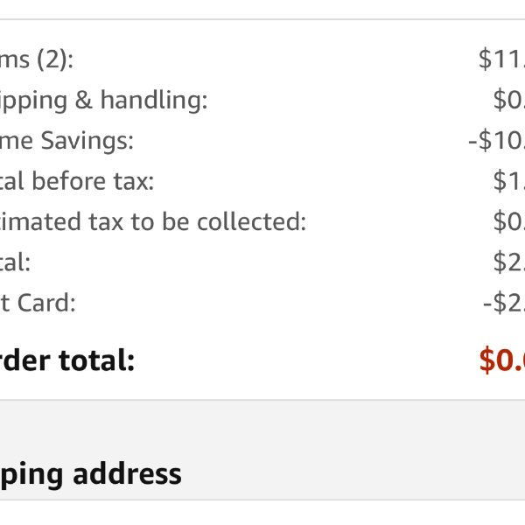
Task: Click the Gift Card label
Action: (x=38, y=303)
